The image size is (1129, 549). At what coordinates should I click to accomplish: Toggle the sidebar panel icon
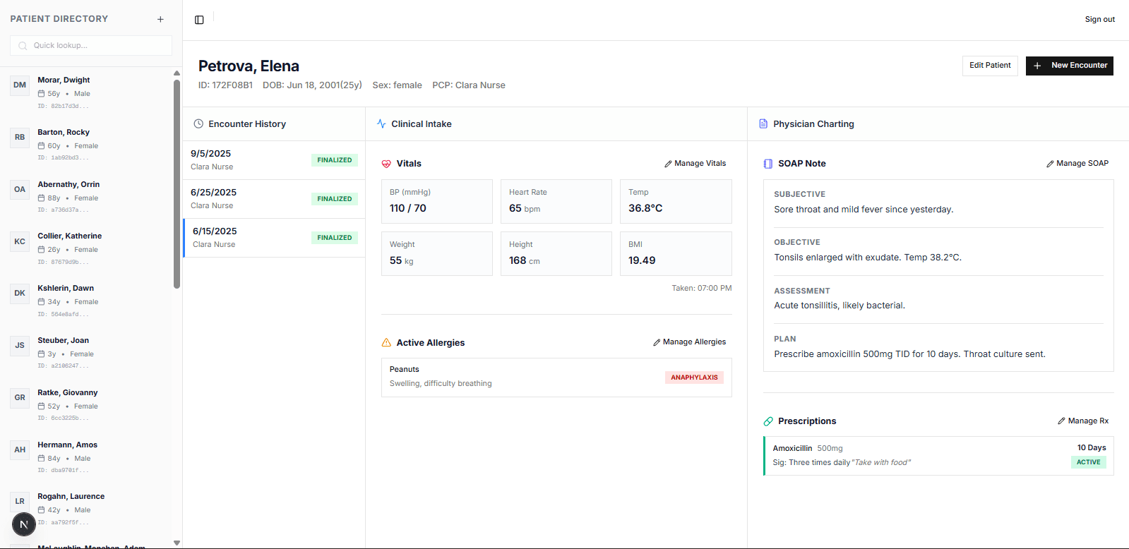pos(199,20)
